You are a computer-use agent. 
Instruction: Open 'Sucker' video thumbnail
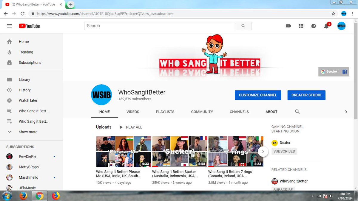(180, 152)
